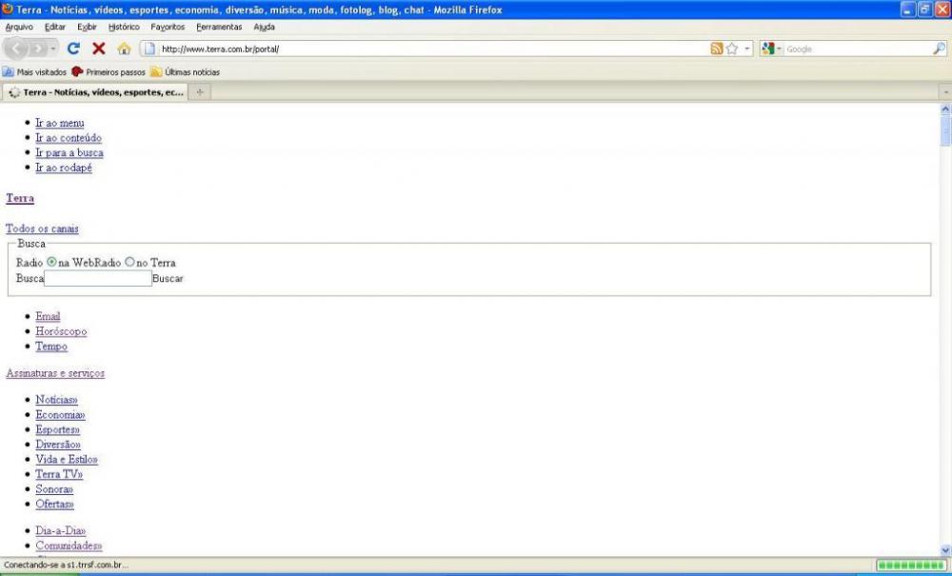Bookmark this page with the star icon
This screenshot has height=576, width=952.
tap(732, 49)
